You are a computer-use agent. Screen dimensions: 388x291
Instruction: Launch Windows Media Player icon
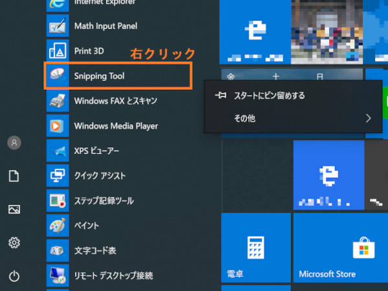[x=58, y=125]
